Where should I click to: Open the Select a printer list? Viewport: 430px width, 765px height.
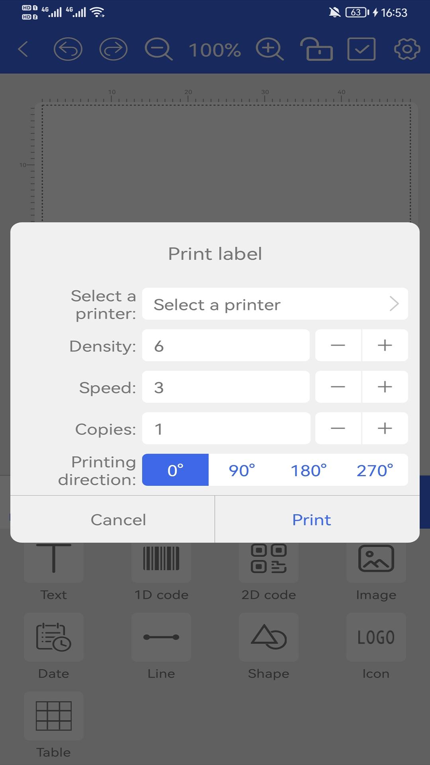click(275, 304)
